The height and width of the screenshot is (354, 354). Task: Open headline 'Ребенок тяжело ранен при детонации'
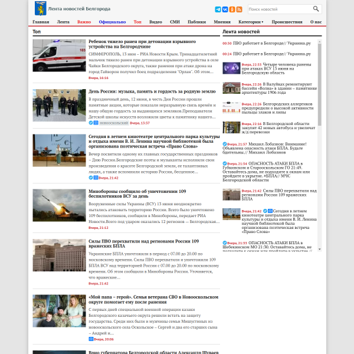142,44
